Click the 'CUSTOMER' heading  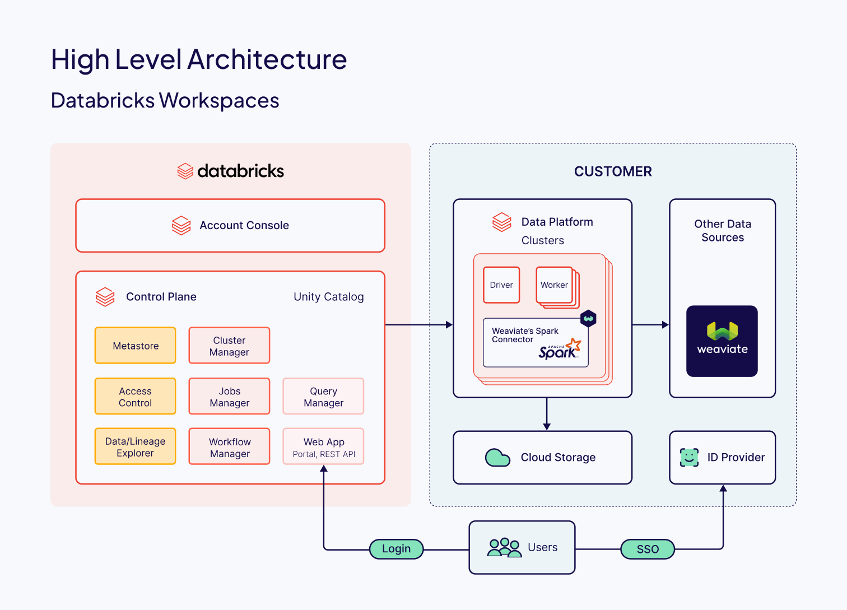(x=613, y=171)
